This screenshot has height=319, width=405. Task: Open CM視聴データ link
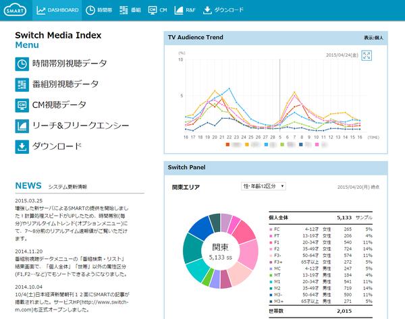pyautogui.click(x=59, y=105)
